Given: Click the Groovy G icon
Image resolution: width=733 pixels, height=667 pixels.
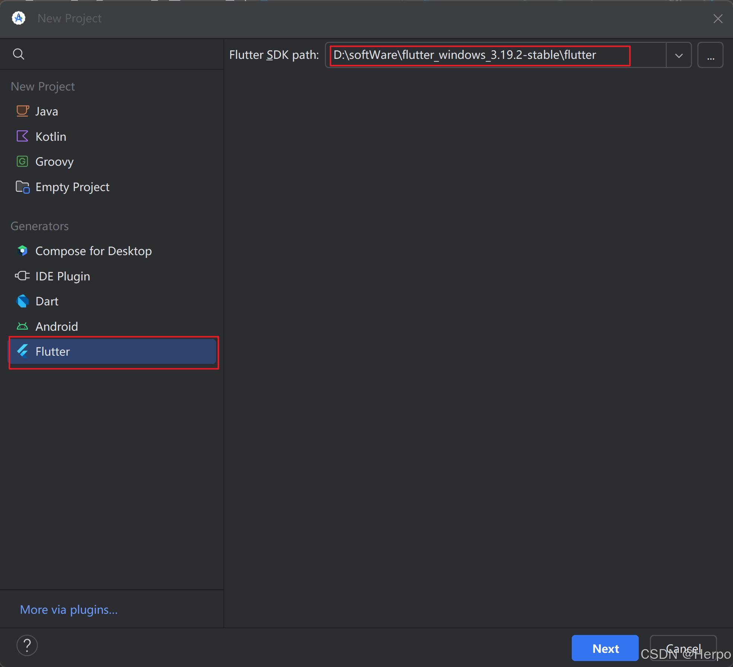Looking at the screenshot, I should tap(22, 161).
